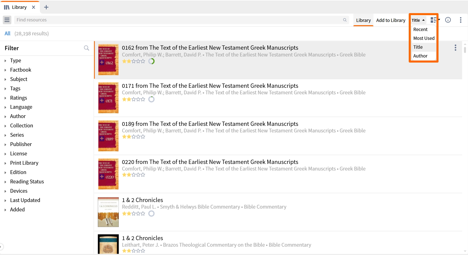Image resolution: width=468 pixels, height=255 pixels.
Task: Sort the library by Recent
Action: coord(424,30)
